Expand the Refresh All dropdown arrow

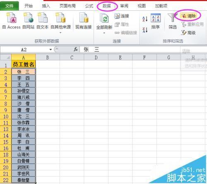(104, 33)
